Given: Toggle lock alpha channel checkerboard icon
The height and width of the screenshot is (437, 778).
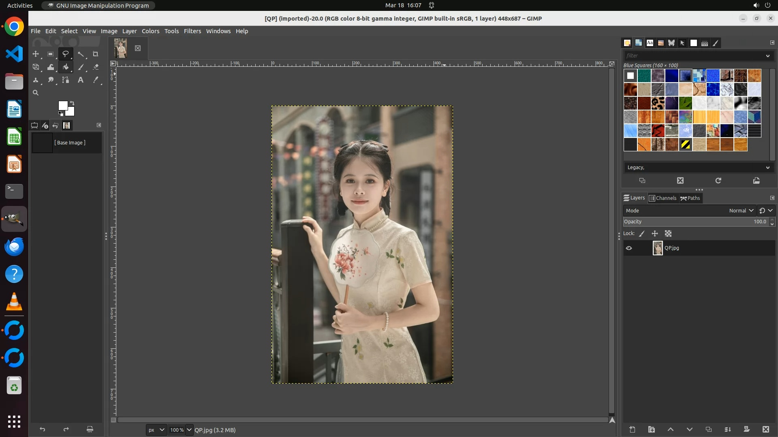Looking at the screenshot, I should [x=668, y=233].
